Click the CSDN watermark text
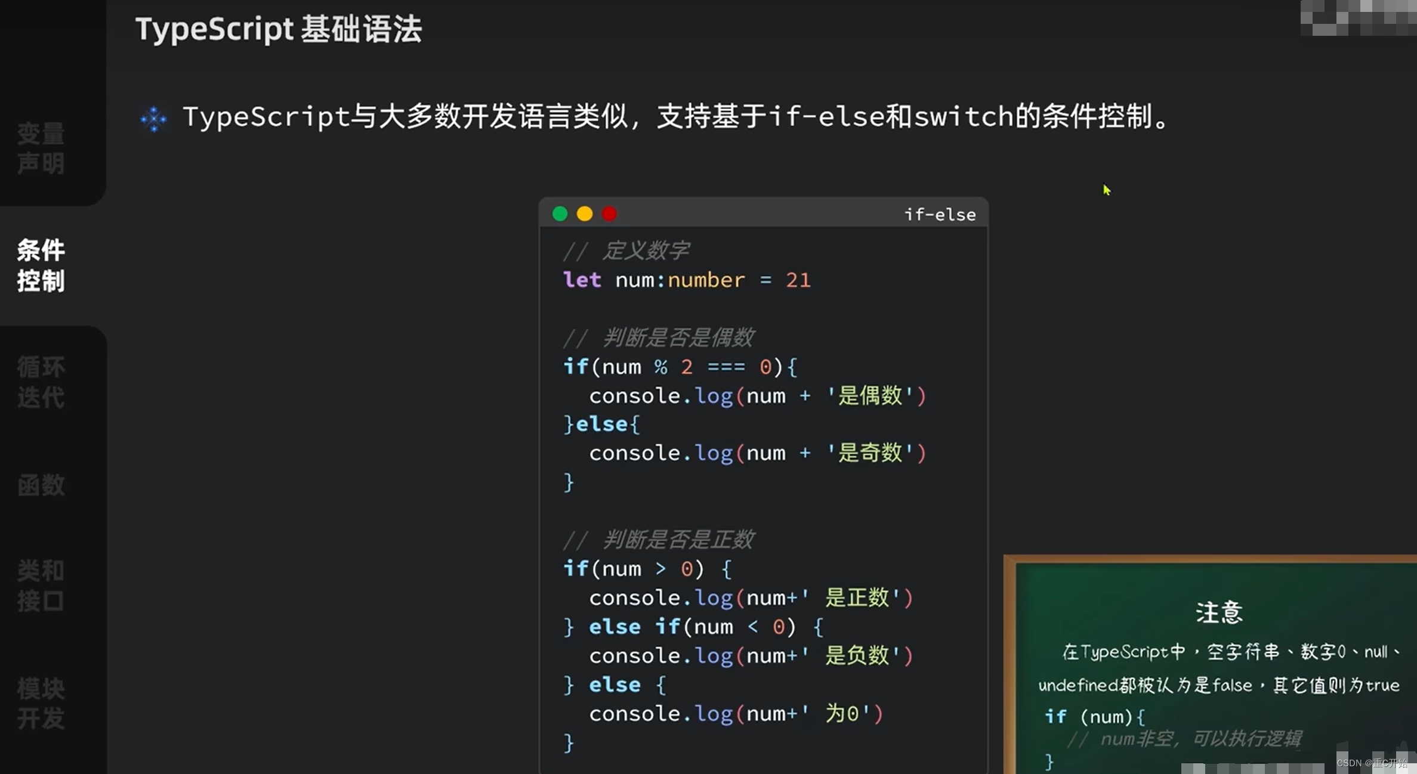1417x774 pixels. point(1371,763)
